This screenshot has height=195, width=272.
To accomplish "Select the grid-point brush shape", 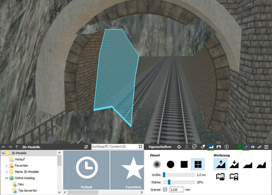I will 198,164.
